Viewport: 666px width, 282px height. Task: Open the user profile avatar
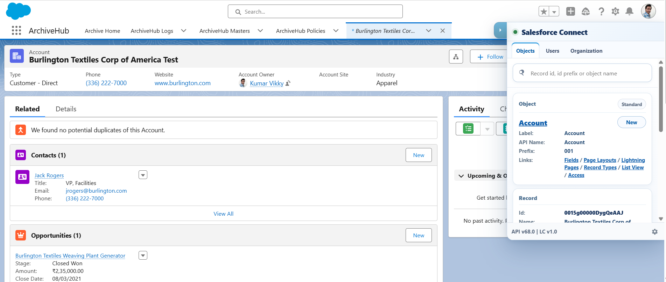648,11
